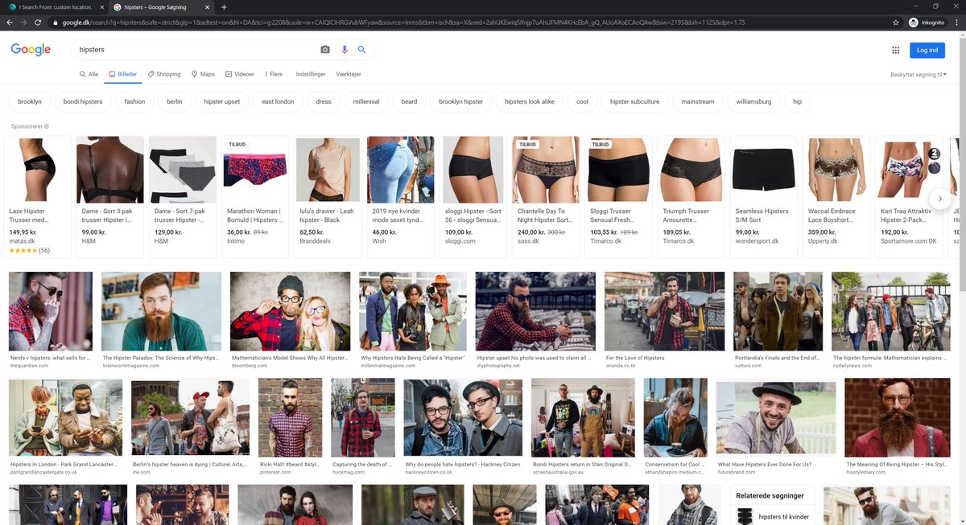Filter by bondi hipsters chip
Viewport: 966px width, 525px height.
(83, 102)
